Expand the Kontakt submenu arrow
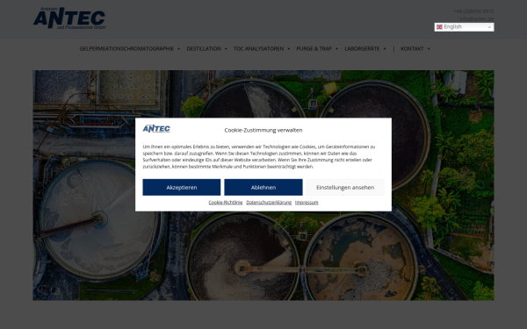527x329 pixels. [429, 49]
